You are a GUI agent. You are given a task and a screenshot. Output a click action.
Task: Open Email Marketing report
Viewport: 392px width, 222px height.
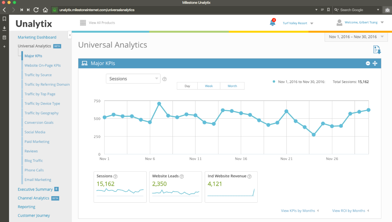(38, 180)
